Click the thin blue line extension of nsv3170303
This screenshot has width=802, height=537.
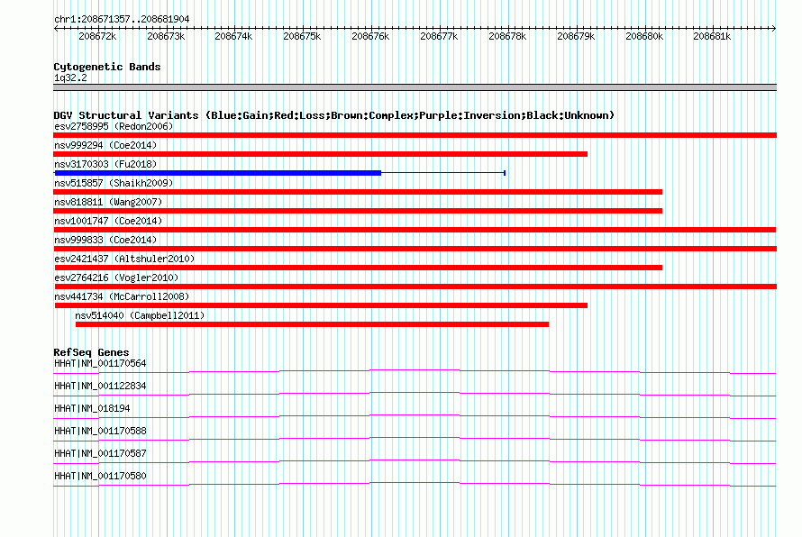(x=443, y=173)
